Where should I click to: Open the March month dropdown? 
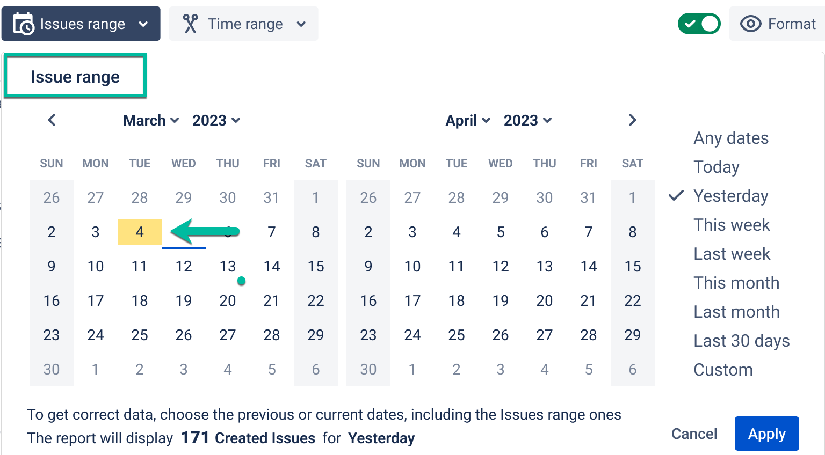tap(150, 120)
